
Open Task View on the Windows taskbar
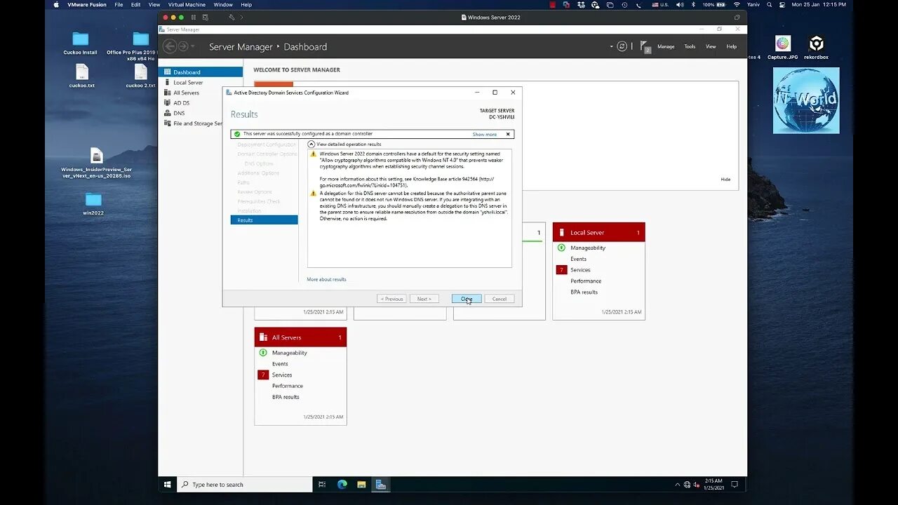322,485
